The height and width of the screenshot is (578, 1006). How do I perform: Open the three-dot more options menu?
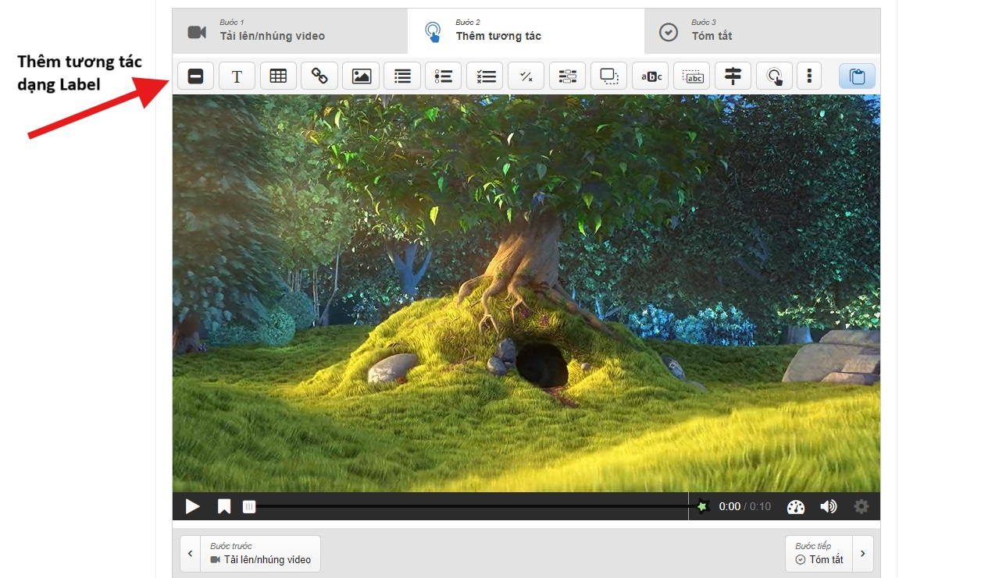click(x=809, y=76)
